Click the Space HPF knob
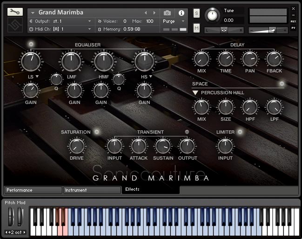302x239 pixels. [x=250, y=107]
